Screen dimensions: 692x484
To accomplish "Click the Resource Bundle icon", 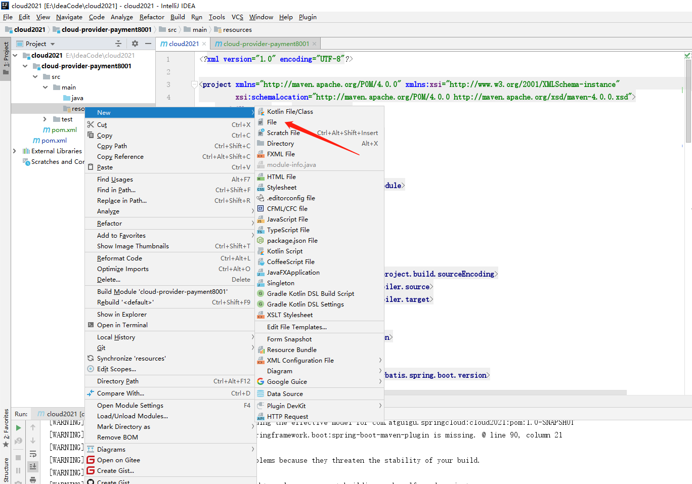I will [261, 349].
